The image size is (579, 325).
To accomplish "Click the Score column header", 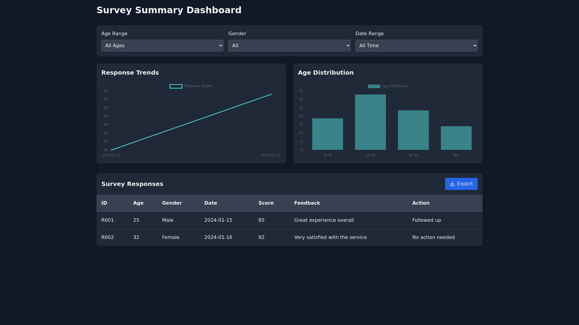I will pos(266,203).
